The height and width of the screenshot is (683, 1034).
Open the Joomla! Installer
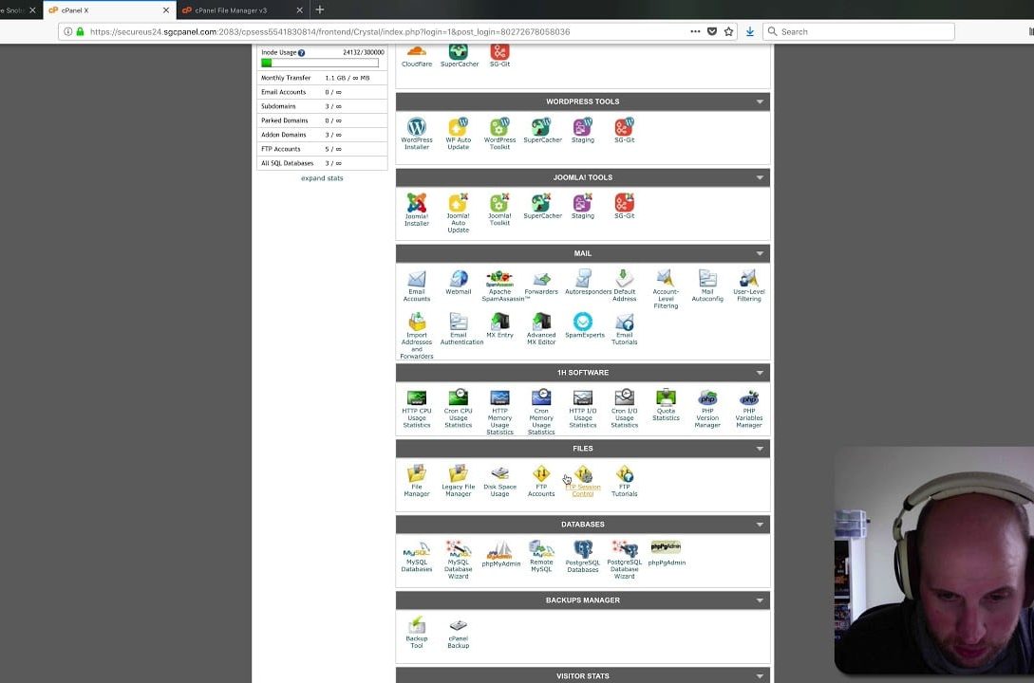tap(416, 210)
